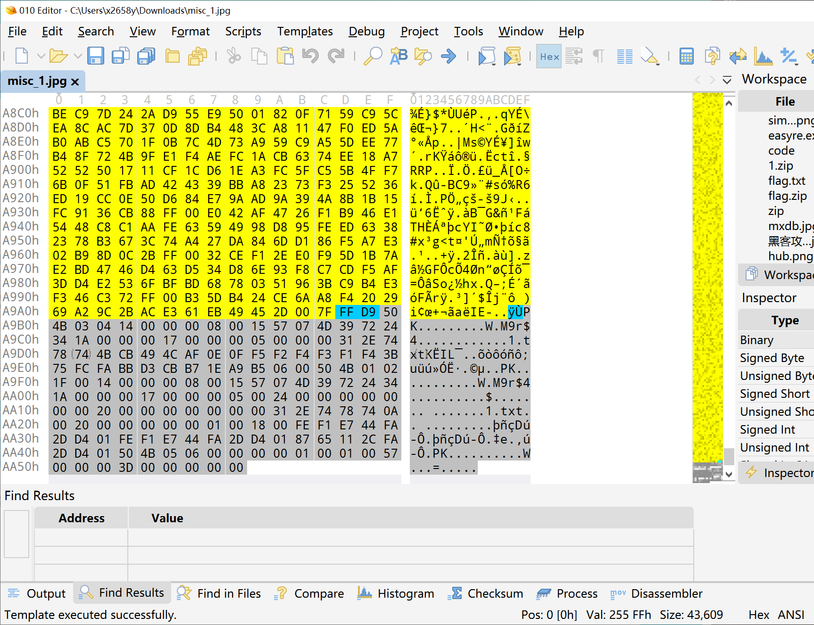Open Find in Files from toolbar
Viewport: 814px width, 625px height.
coord(423,56)
